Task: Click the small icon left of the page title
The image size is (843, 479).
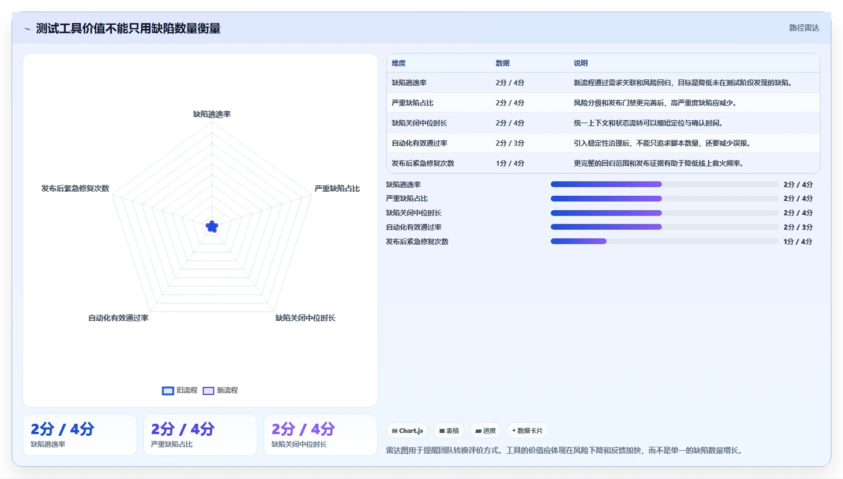Action: click(27, 29)
